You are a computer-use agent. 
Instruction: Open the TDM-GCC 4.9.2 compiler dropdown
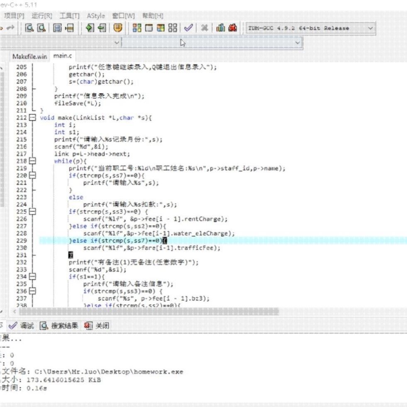370,28
